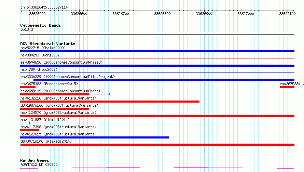Click ruler position label 33626800

[163, 14]
